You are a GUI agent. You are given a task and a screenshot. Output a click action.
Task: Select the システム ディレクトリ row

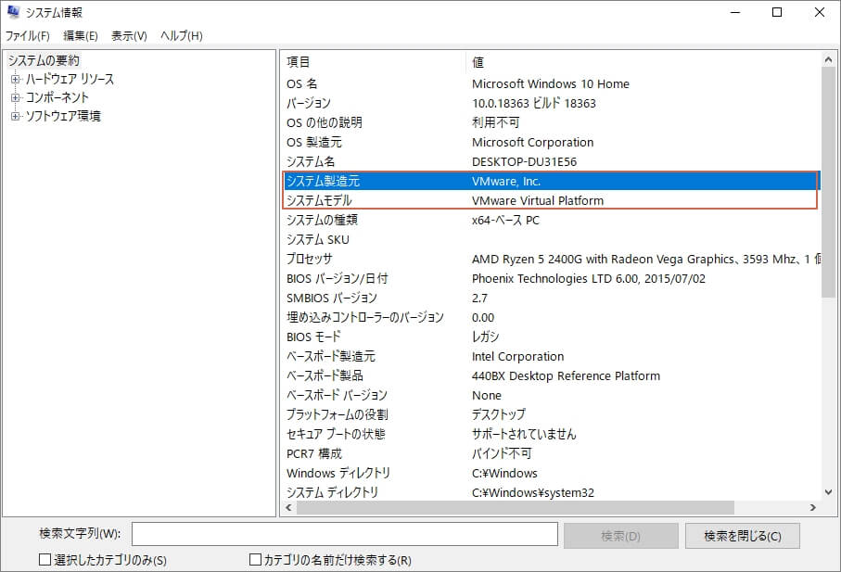[x=551, y=492]
